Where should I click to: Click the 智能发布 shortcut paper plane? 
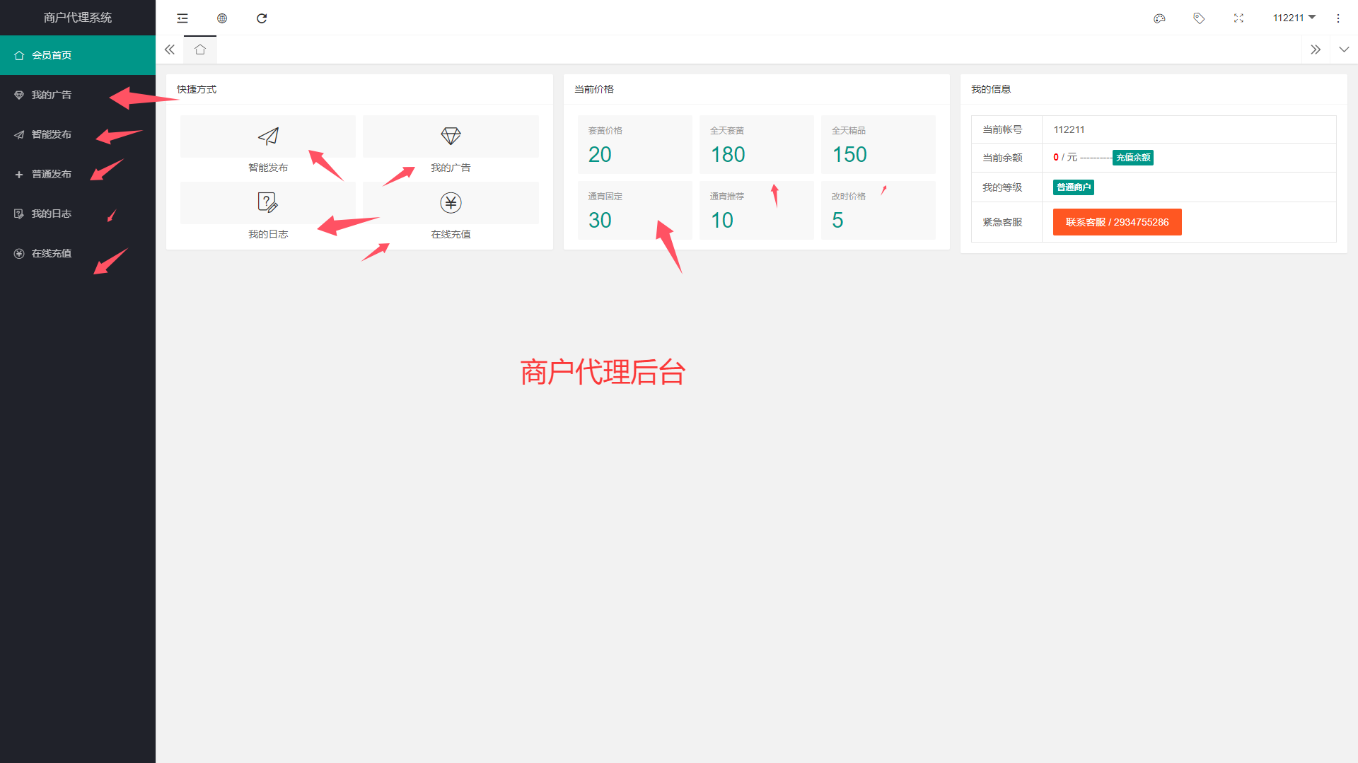[268, 136]
